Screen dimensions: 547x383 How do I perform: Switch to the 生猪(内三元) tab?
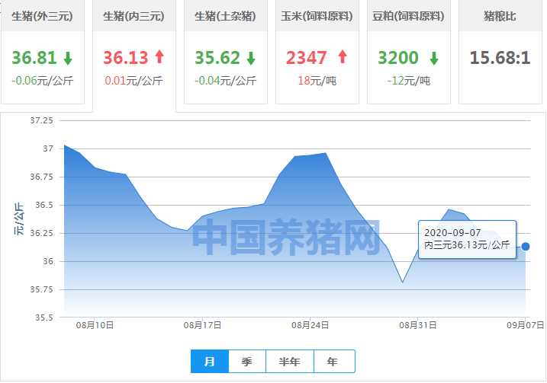point(134,17)
